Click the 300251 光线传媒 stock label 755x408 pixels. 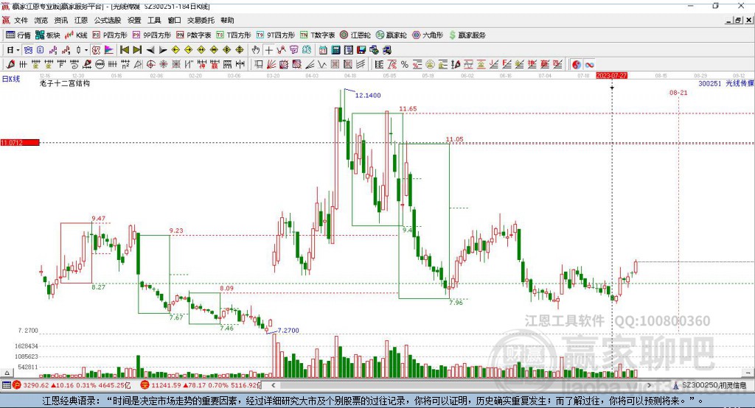click(x=726, y=83)
